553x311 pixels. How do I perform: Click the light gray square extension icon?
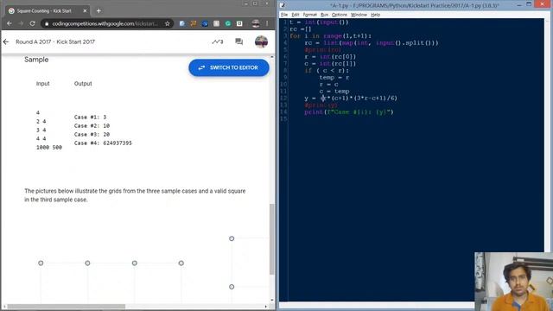pos(216,23)
